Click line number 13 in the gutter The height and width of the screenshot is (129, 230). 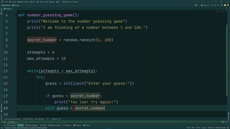pos(5,71)
